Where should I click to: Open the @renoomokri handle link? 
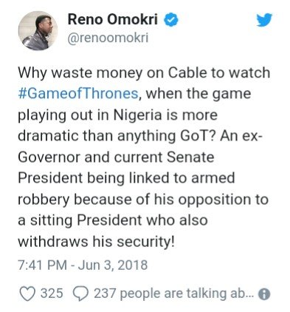click(108, 38)
